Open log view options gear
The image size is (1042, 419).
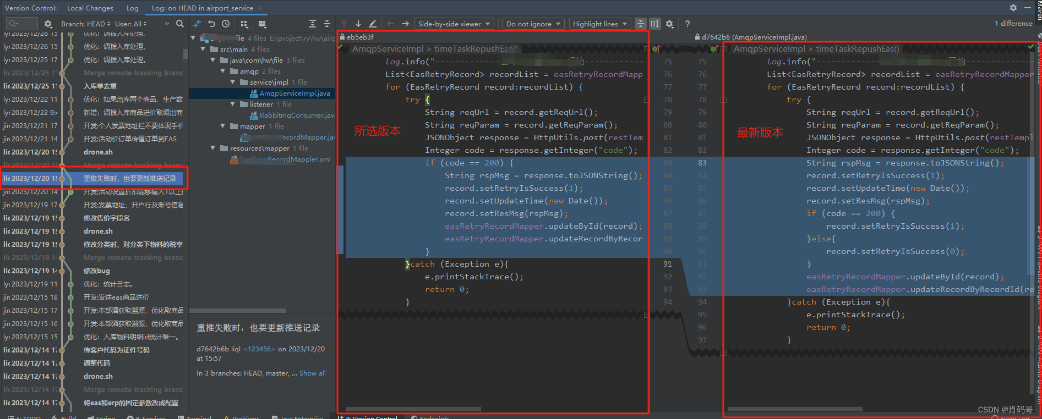[48, 24]
